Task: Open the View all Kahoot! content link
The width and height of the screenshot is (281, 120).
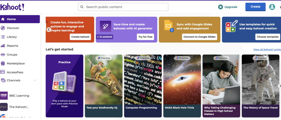Action: click(267, 49)
